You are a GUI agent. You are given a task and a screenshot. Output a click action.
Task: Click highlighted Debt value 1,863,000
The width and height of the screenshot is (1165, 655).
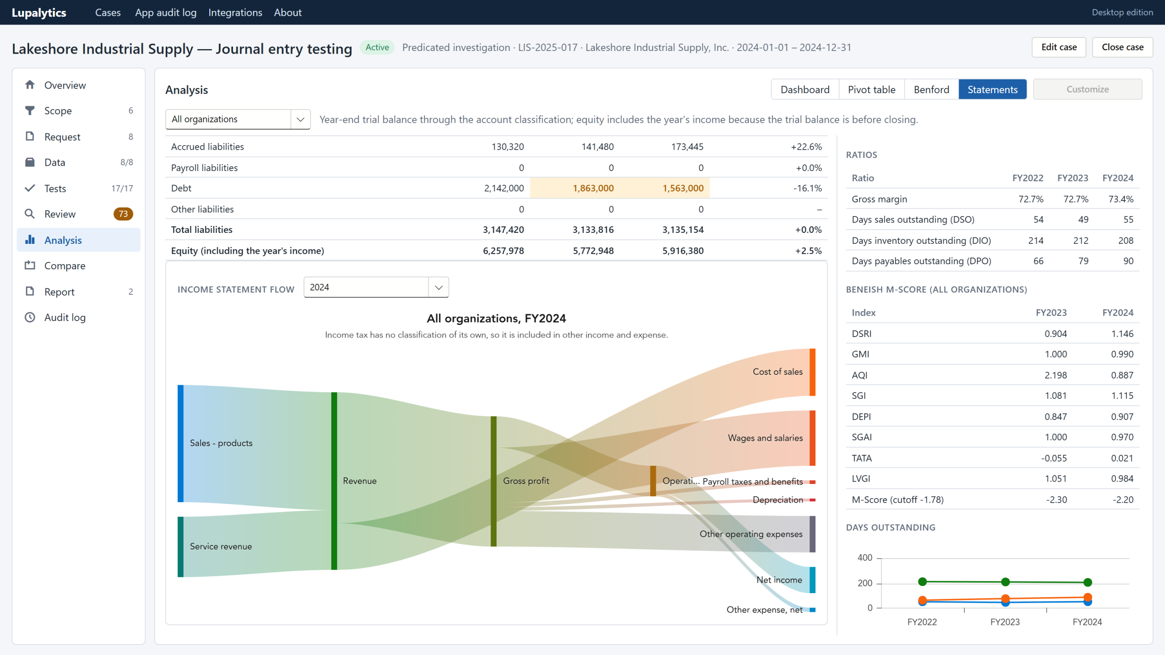pyautogui.click(x=593, y=188)
